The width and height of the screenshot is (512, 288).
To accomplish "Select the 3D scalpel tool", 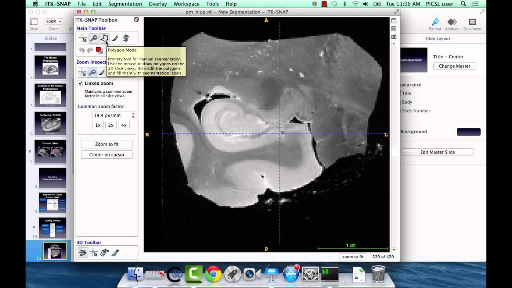I will (x=115, y=252).
